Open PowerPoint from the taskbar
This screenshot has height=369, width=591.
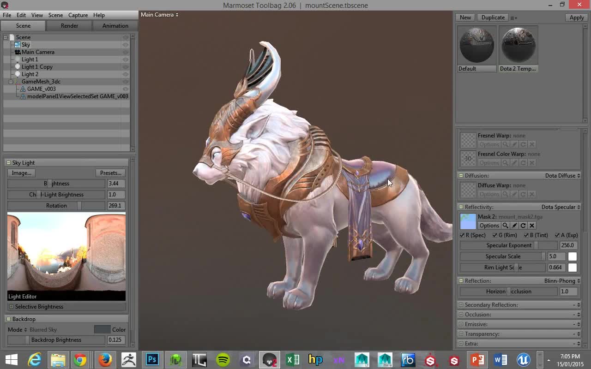[477, 359]
